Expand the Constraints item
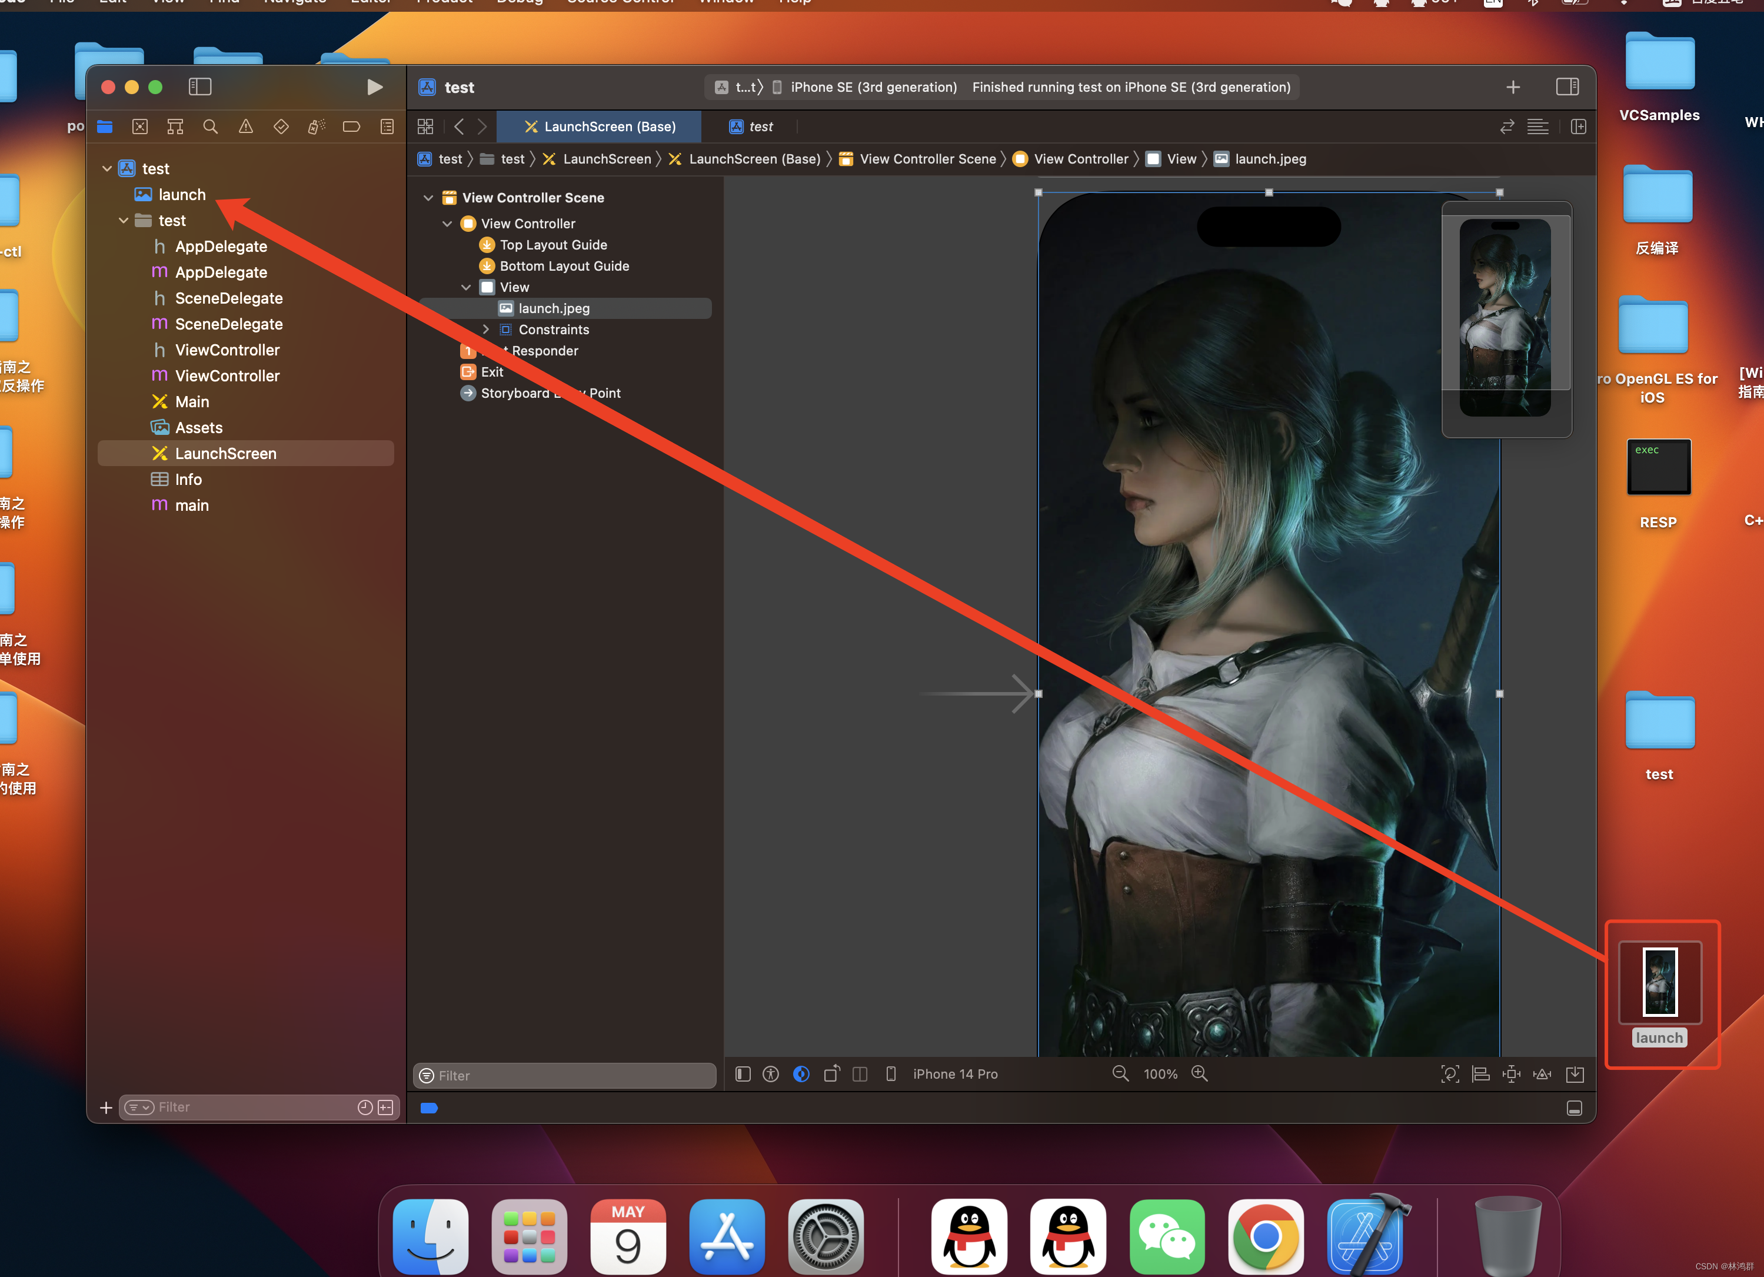 click(x=486, y=330)
